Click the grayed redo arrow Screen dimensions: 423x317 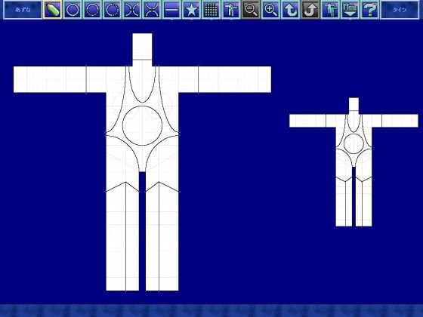pos(310,10)
